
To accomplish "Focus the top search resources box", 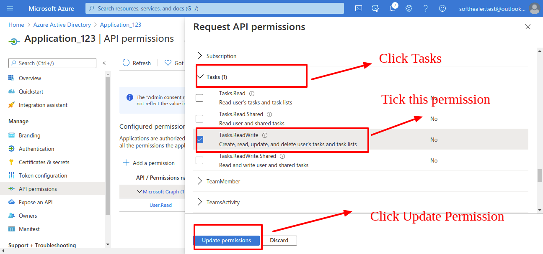I will 215,8.
